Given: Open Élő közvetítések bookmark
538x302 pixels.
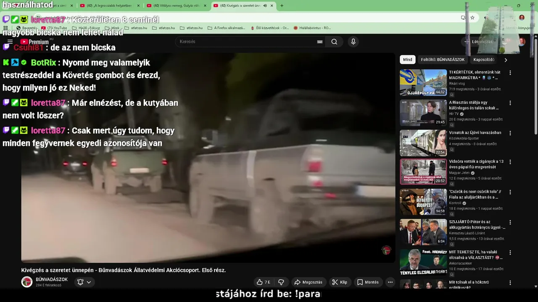Looking at the screenshot, I should click(269, 28).
